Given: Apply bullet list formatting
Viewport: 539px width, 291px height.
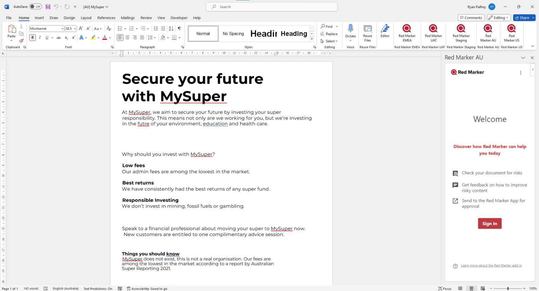Looking at the screenshot, I should [x=120, y=28].
